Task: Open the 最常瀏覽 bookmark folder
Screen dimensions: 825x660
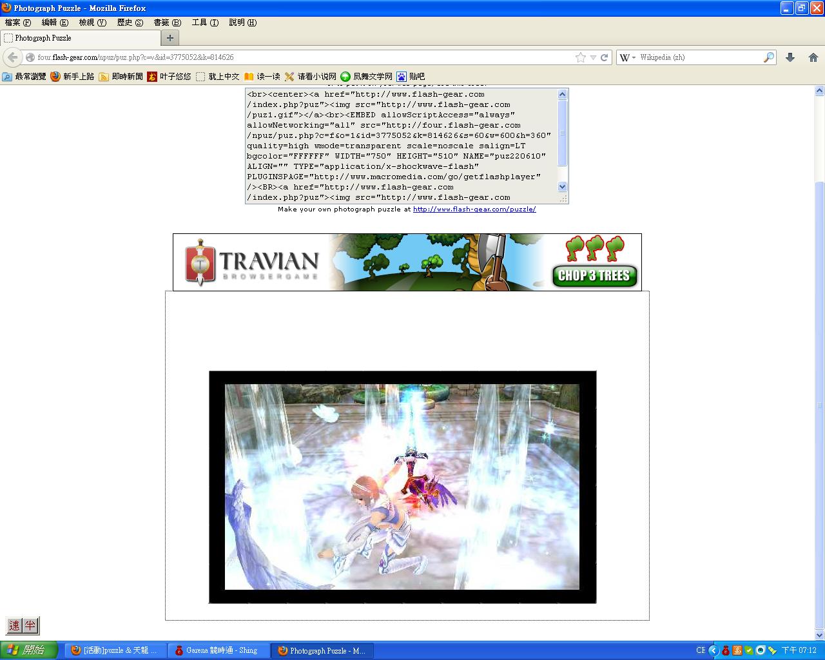Action: point(24,77)
